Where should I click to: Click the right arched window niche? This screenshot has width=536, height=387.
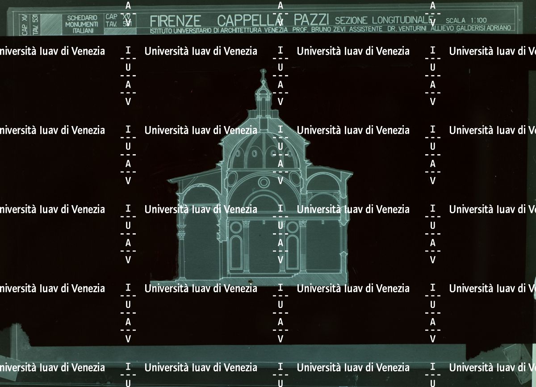pyautogui.click(x=292, y=251)
